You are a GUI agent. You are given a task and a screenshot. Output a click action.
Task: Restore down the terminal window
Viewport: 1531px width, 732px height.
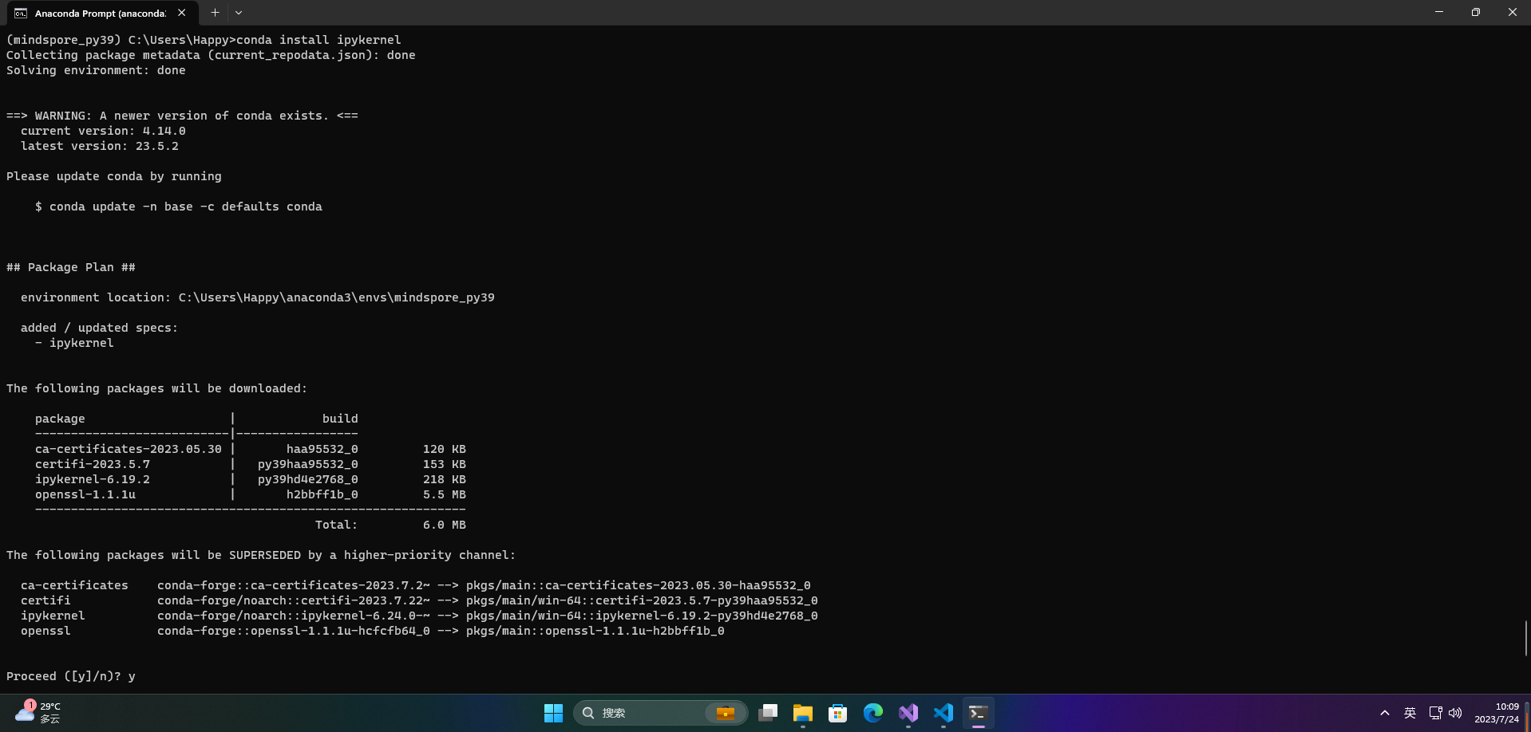[x=1476, y=12]
